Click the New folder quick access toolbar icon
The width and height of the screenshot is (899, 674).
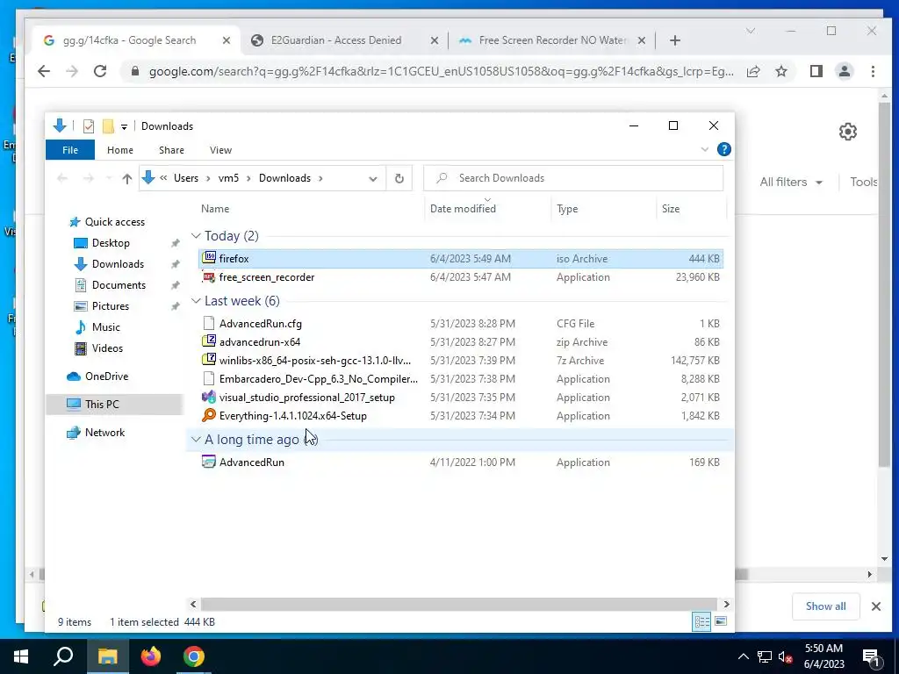[x=108, y=126]
